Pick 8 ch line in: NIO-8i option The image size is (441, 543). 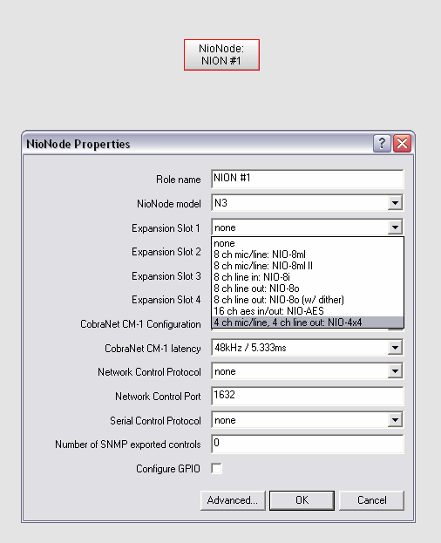point(308,277)
